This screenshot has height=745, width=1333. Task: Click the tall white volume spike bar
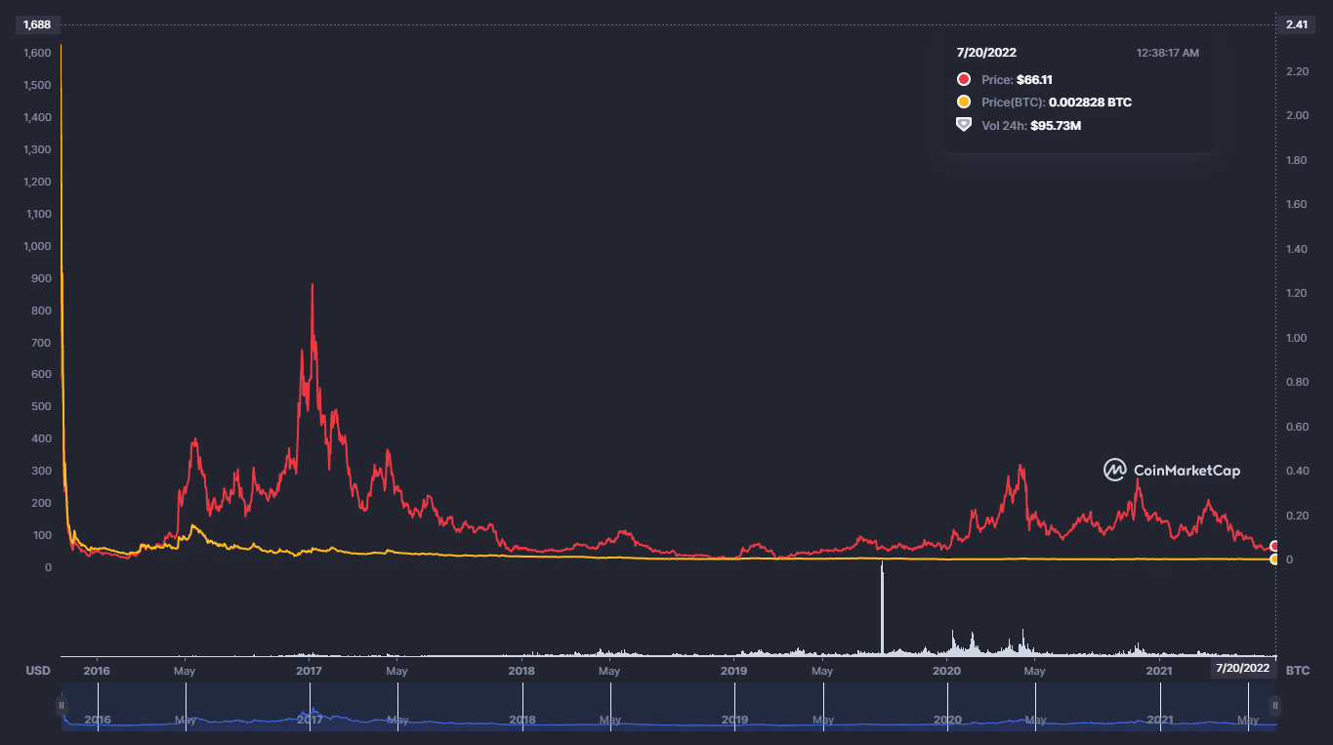coord(882,607)
